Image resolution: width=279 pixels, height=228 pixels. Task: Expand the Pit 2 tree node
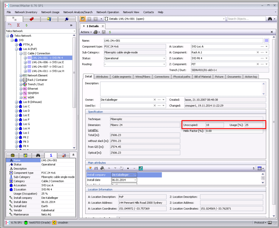(x=17, y=137)
